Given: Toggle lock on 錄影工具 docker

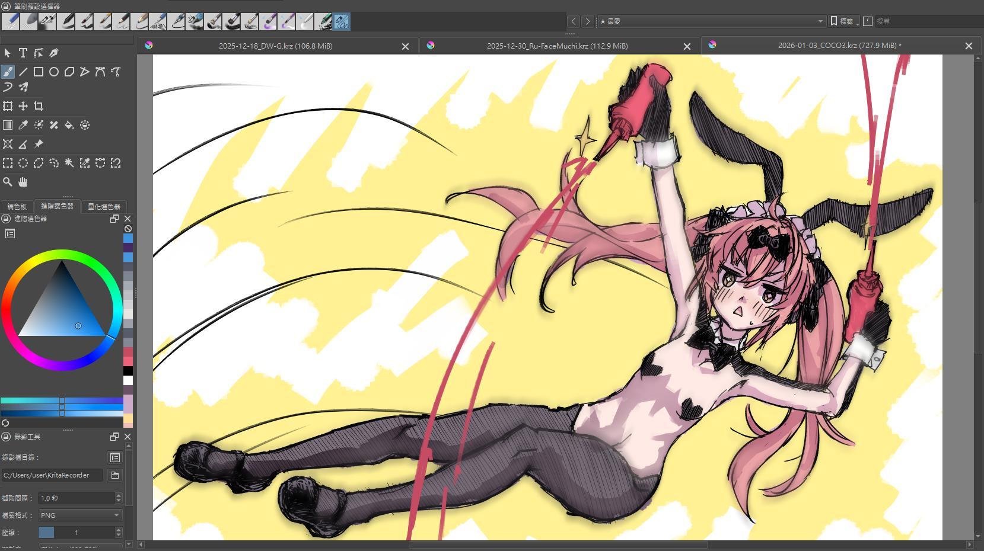Looking at the screenshot, I should point(6,437).
